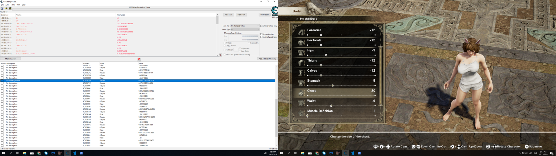
Task: Sort results by the Previous column header
Action: pyautogui.click(x=121, y=15)
